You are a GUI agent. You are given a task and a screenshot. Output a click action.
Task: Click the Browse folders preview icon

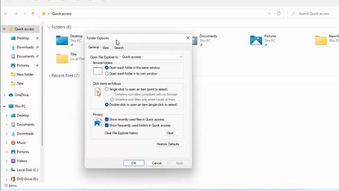click(97, 71)
